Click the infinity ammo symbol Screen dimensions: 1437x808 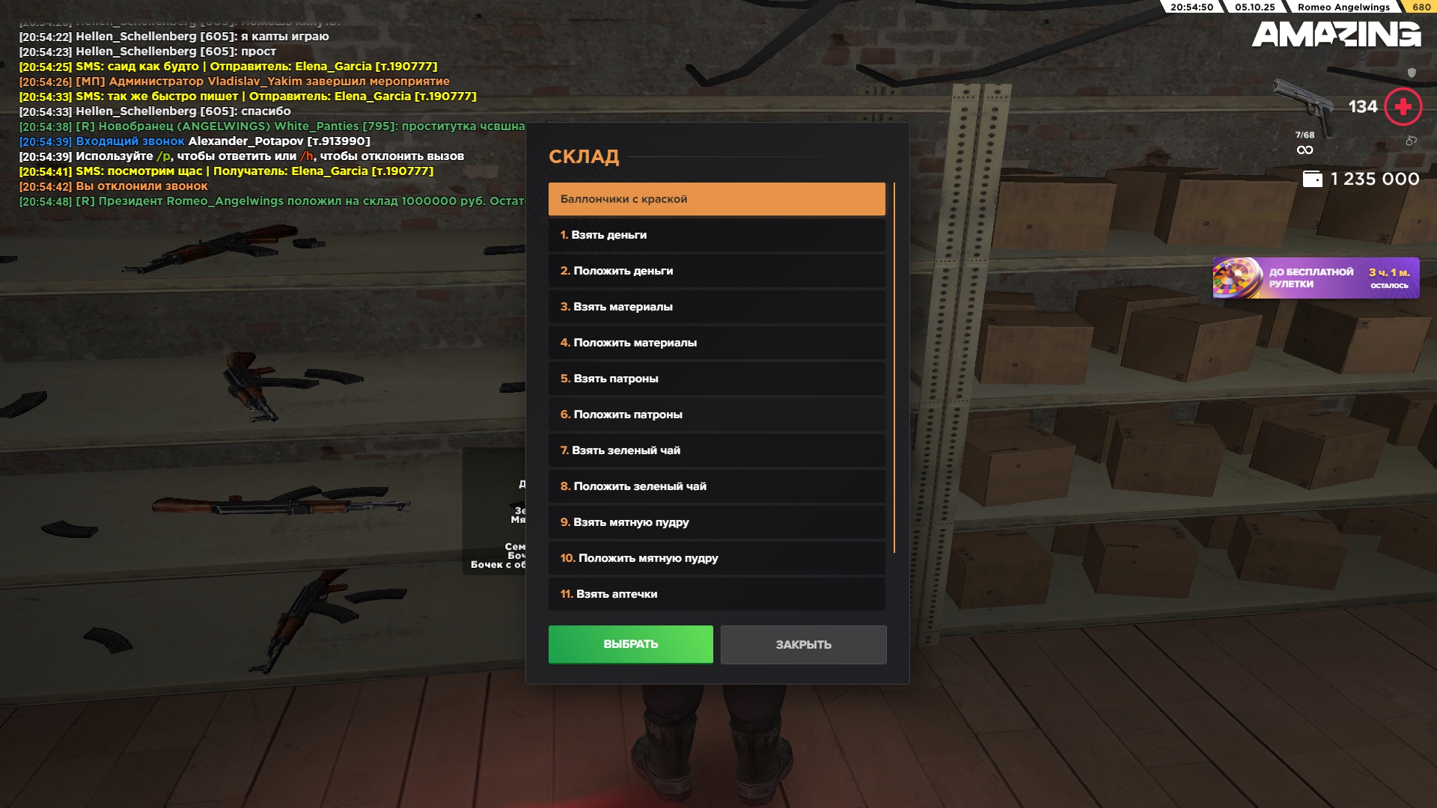[x=1305, y=150]
